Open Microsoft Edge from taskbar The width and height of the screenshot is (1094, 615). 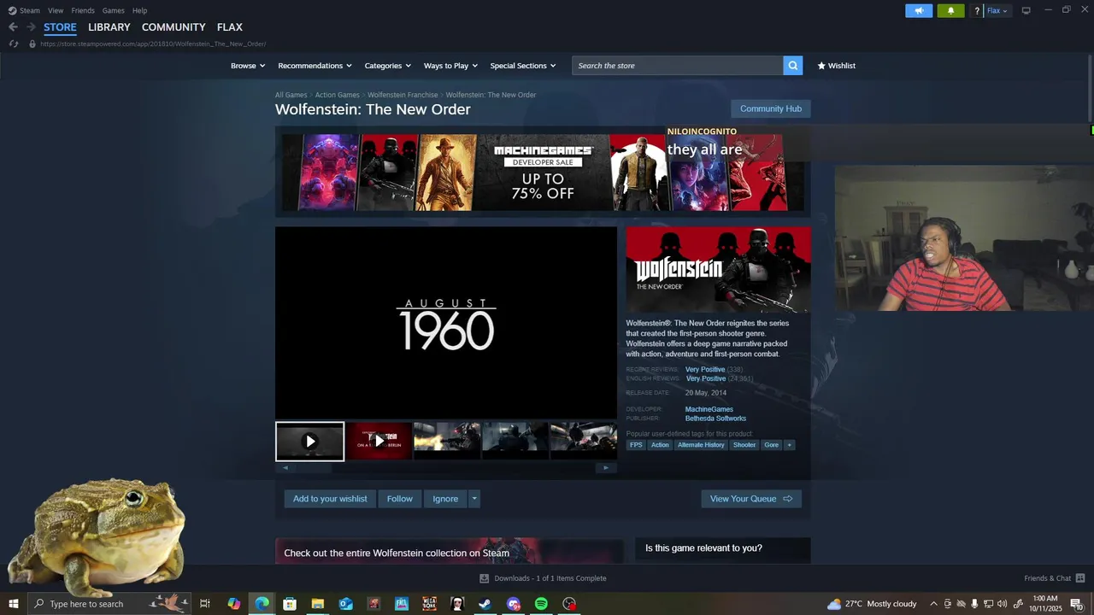tap(262, 604)
